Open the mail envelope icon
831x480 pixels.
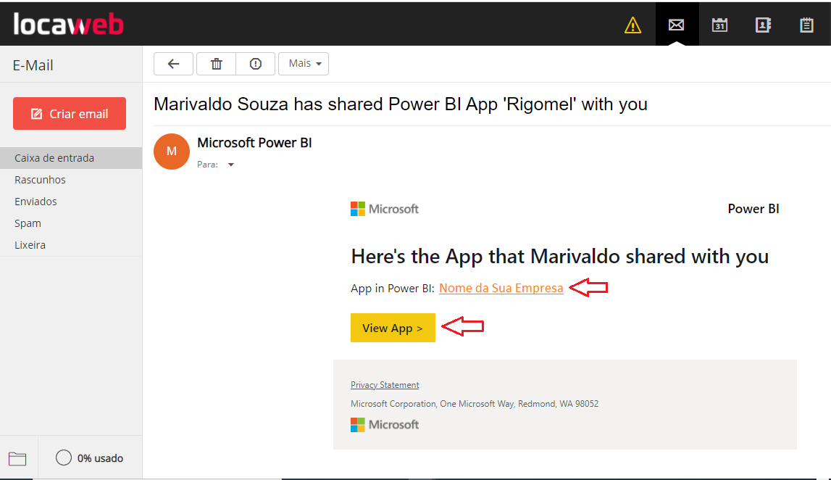[676, 25]
